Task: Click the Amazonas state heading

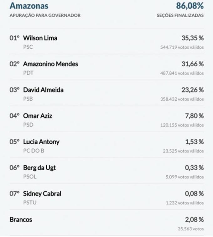Action: click(29, 6)
